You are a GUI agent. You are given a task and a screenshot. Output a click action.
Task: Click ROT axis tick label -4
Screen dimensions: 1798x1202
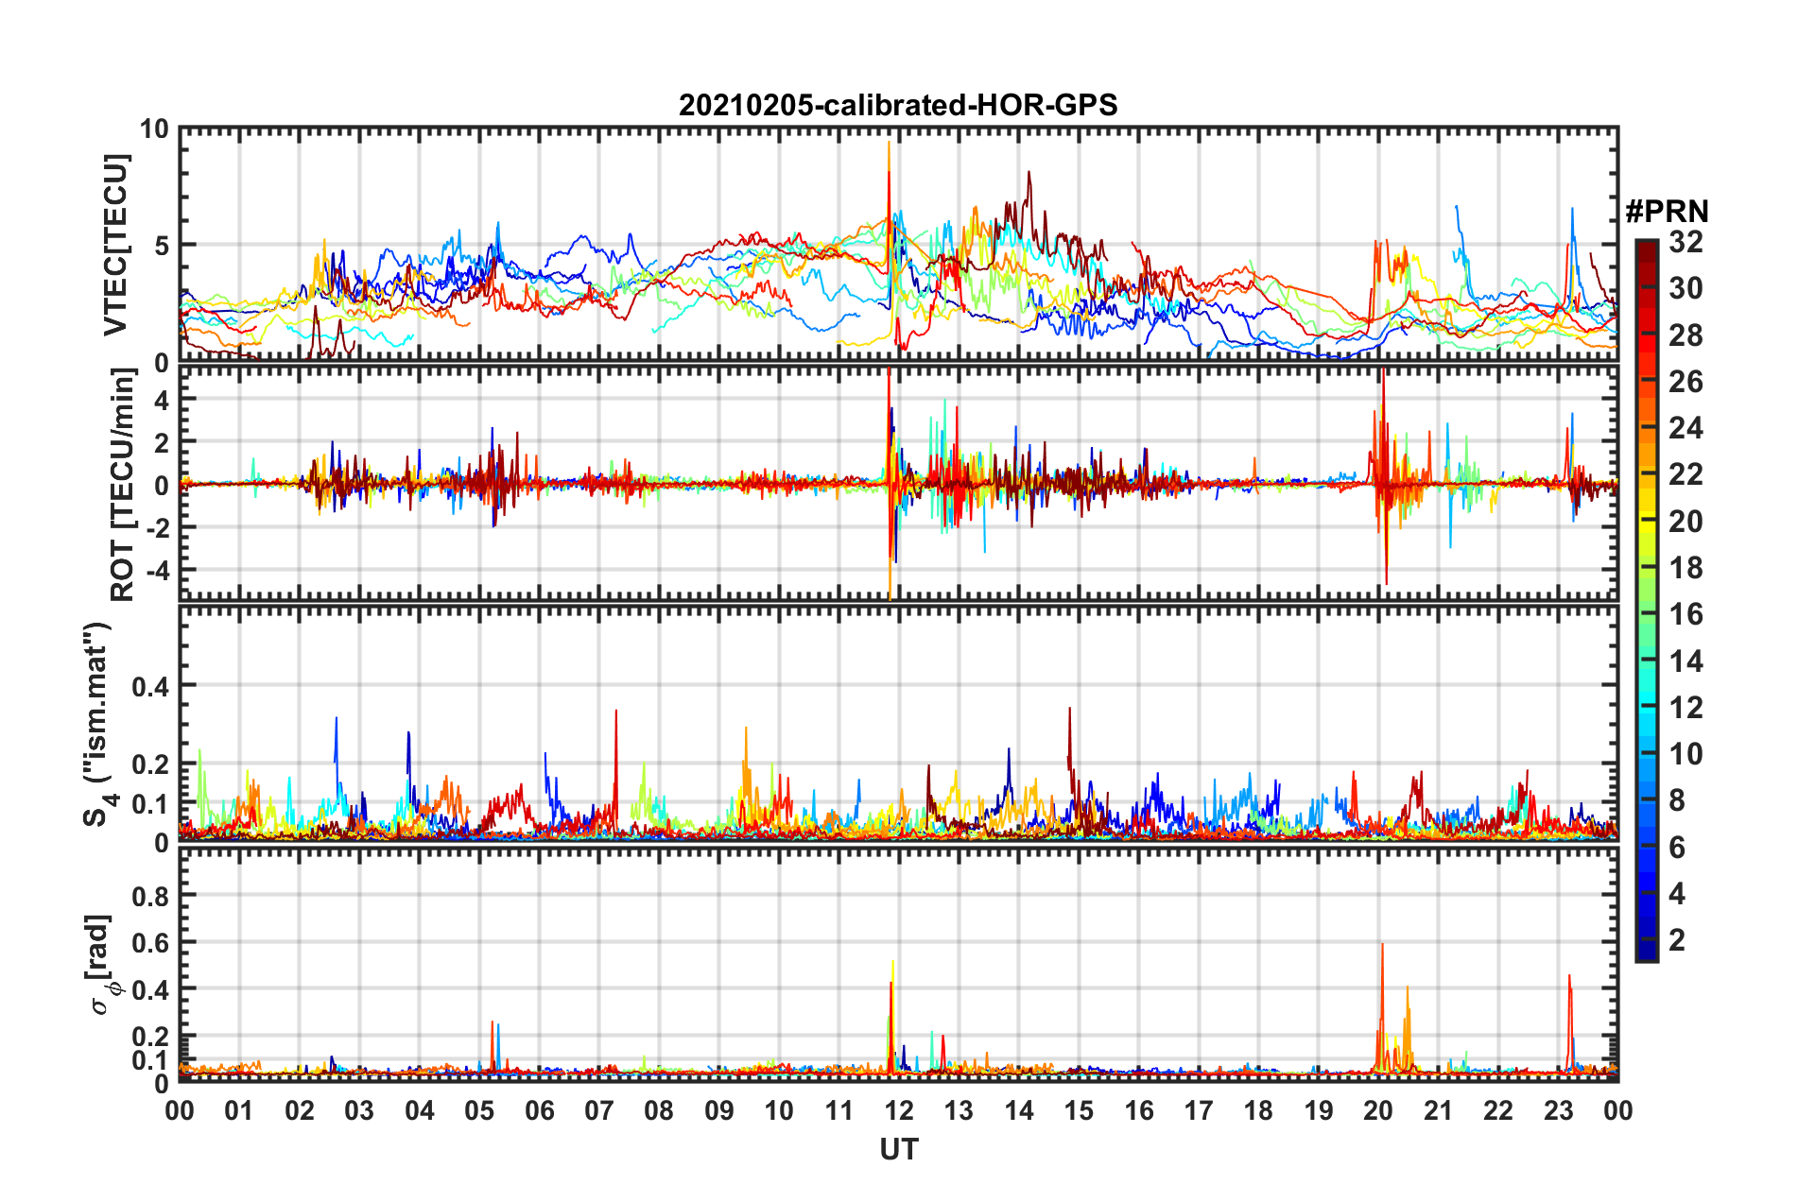(157, 571)
